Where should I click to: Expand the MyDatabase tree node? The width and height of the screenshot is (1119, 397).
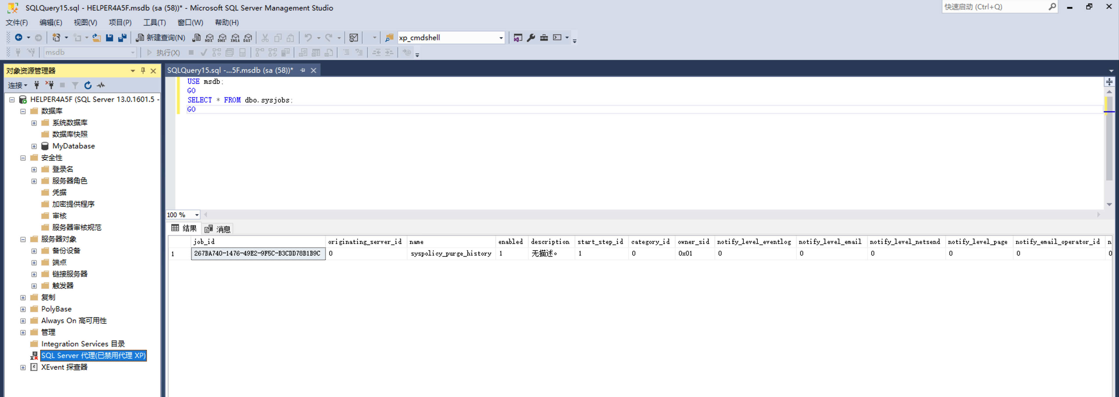tap(34, 146)
